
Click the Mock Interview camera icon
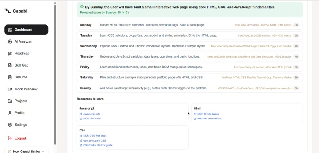[10, 89]
